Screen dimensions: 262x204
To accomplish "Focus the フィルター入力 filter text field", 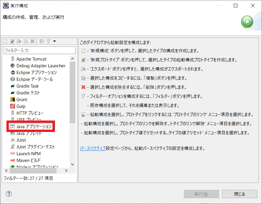I will point(39,50).
